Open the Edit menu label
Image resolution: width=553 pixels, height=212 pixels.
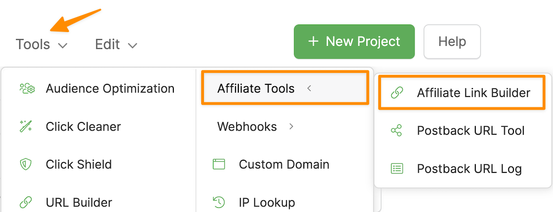tap(107, 44)
